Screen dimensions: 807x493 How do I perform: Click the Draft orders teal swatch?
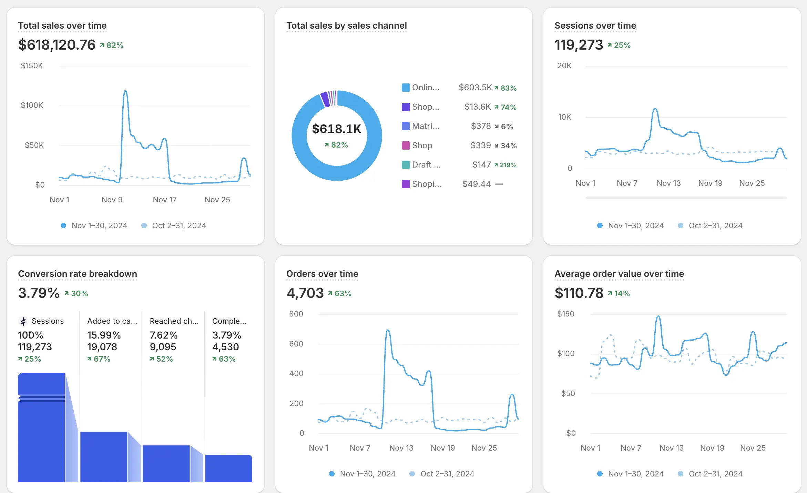pos(406,165)
